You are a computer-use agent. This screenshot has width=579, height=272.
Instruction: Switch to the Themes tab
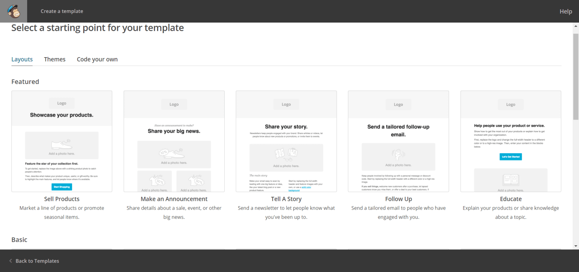55,59
